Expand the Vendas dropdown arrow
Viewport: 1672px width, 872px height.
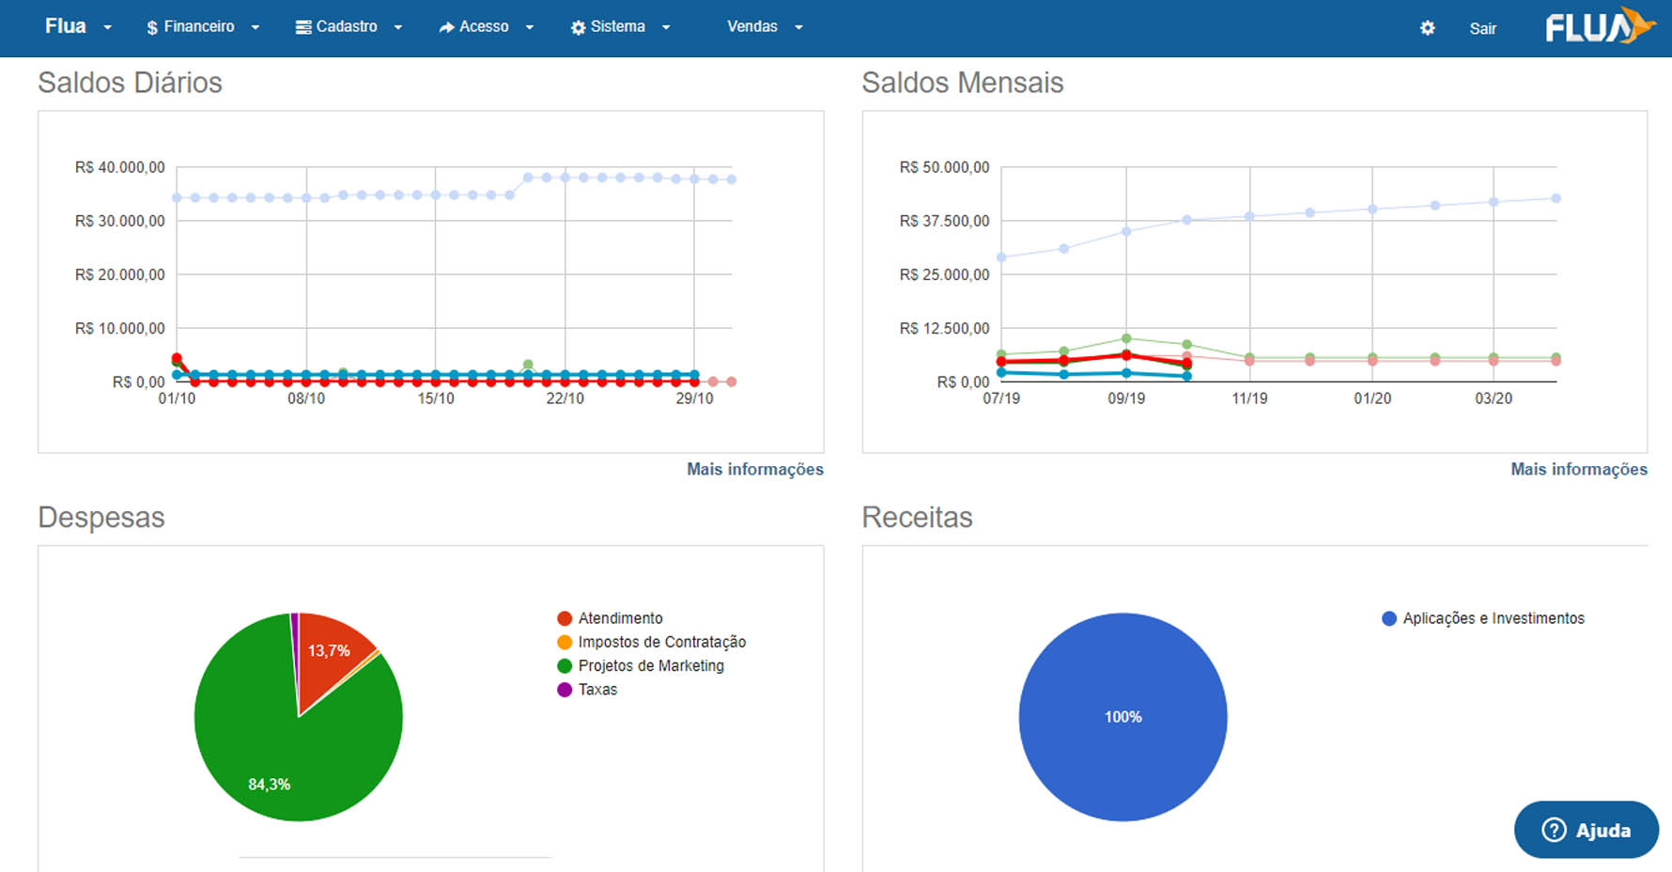[x=799, y=27]
